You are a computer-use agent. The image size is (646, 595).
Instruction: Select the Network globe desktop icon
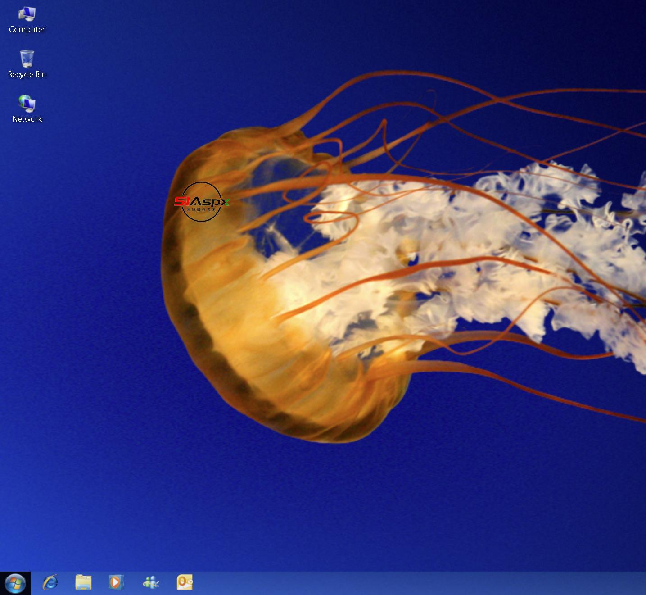[27, 104]
